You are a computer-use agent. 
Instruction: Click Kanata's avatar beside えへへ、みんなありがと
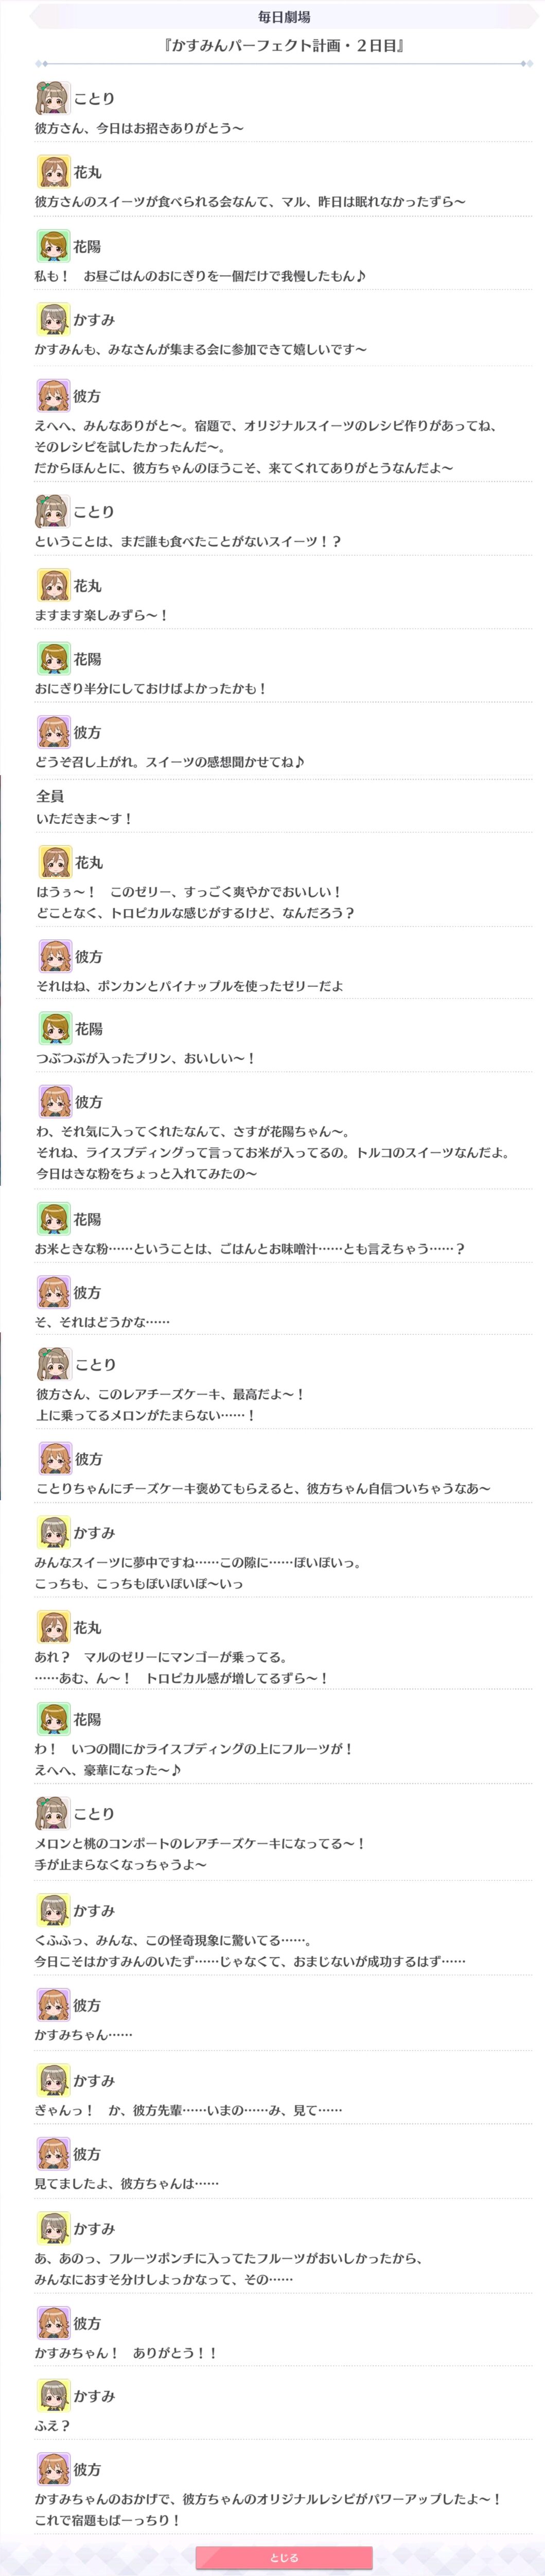[53, 396]
